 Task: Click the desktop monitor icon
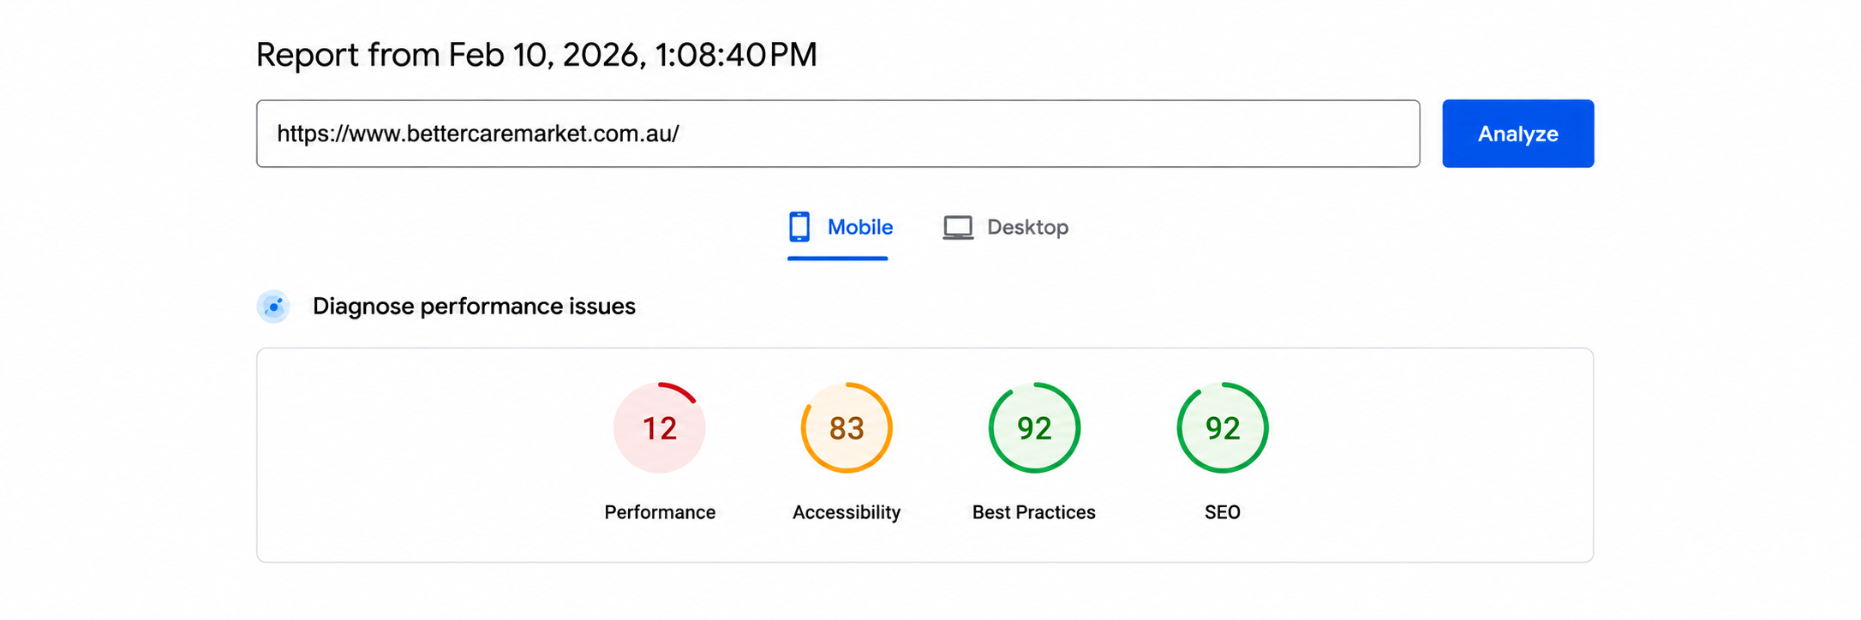(x=958, y=228)
